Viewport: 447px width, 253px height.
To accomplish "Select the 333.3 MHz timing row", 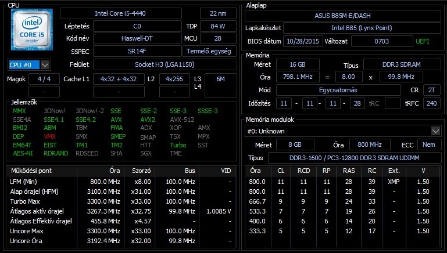I will click(343, 231).
